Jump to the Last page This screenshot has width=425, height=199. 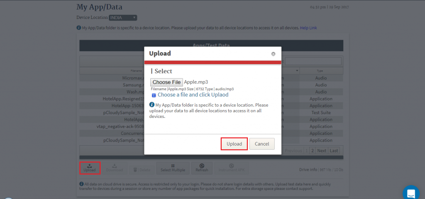334,151
